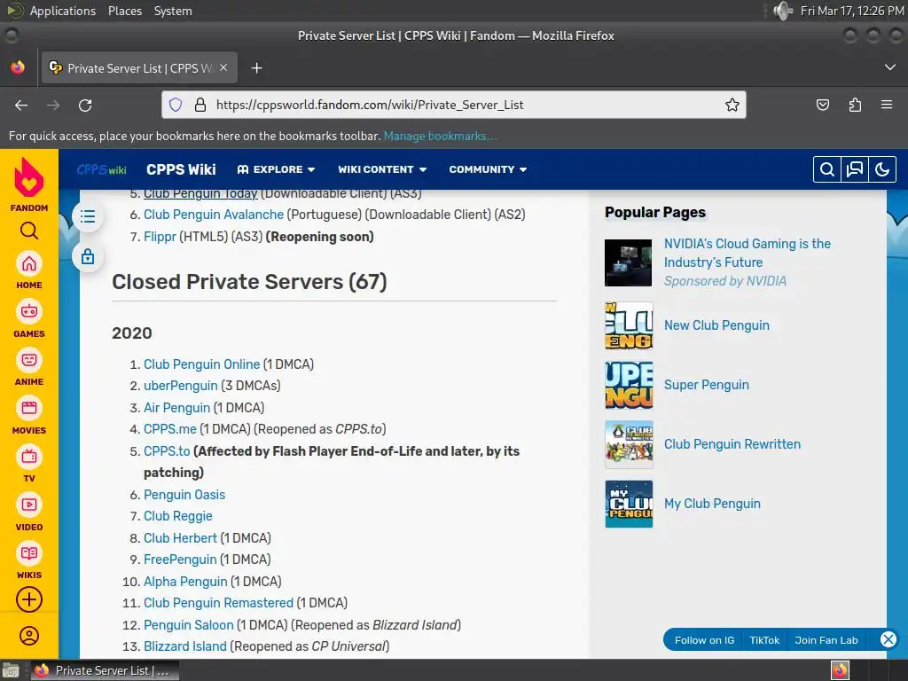Open the Fandom sidebar search icon

tap(29, 231)
